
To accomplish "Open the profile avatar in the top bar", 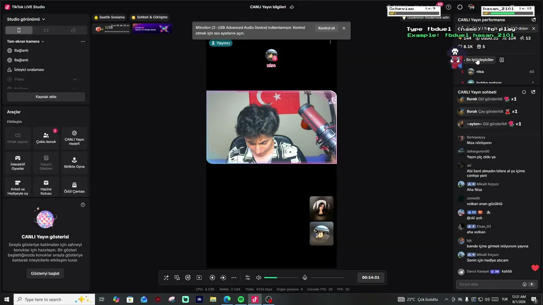I will (x=471, y=7).
